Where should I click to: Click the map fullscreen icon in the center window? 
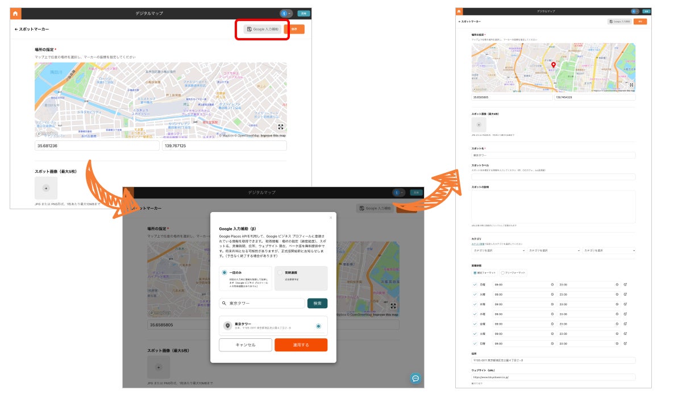pos(393,306)
